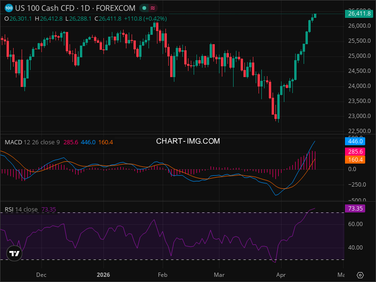Click the current price label 26,411.8
The image size is (376, 282).
click(x=359, y=14)
